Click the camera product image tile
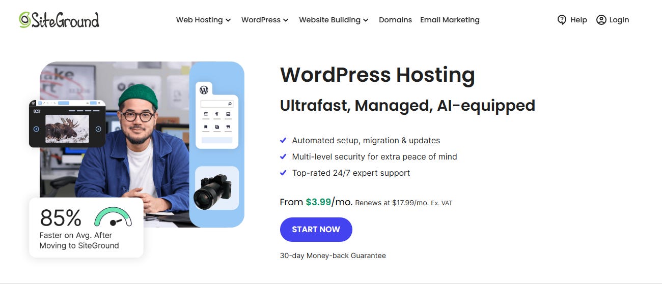 (x=217, y=188)
